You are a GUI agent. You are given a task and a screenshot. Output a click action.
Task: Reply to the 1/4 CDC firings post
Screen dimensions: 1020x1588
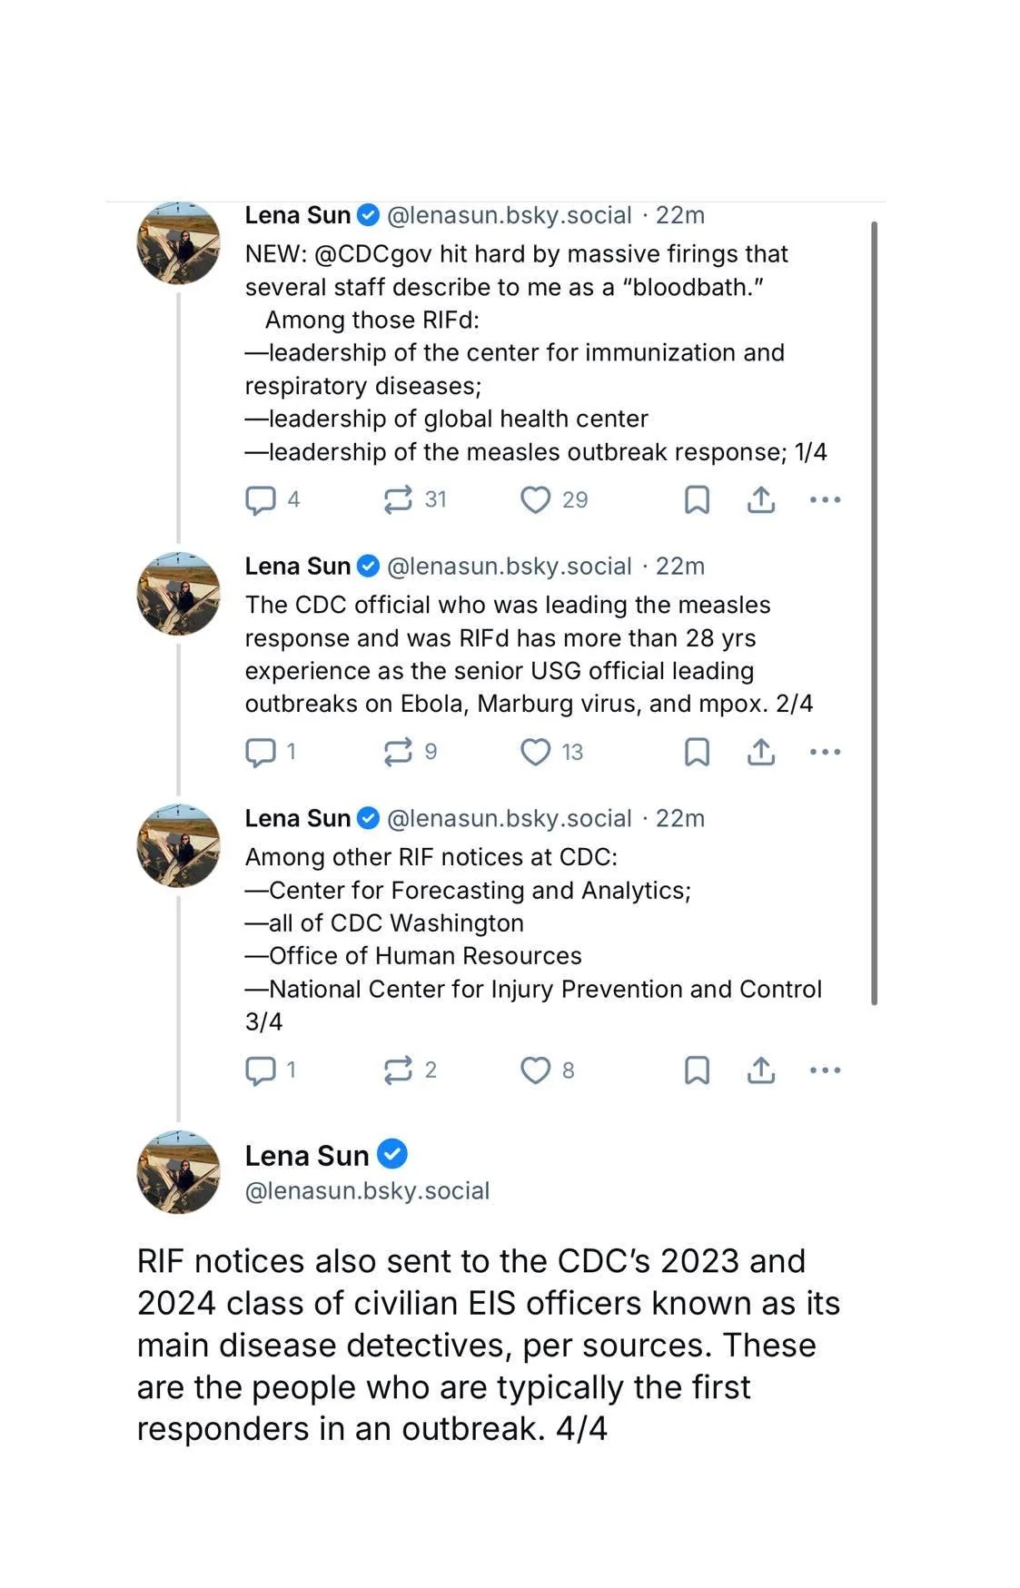pyautogui.click(x=261, y=500)
